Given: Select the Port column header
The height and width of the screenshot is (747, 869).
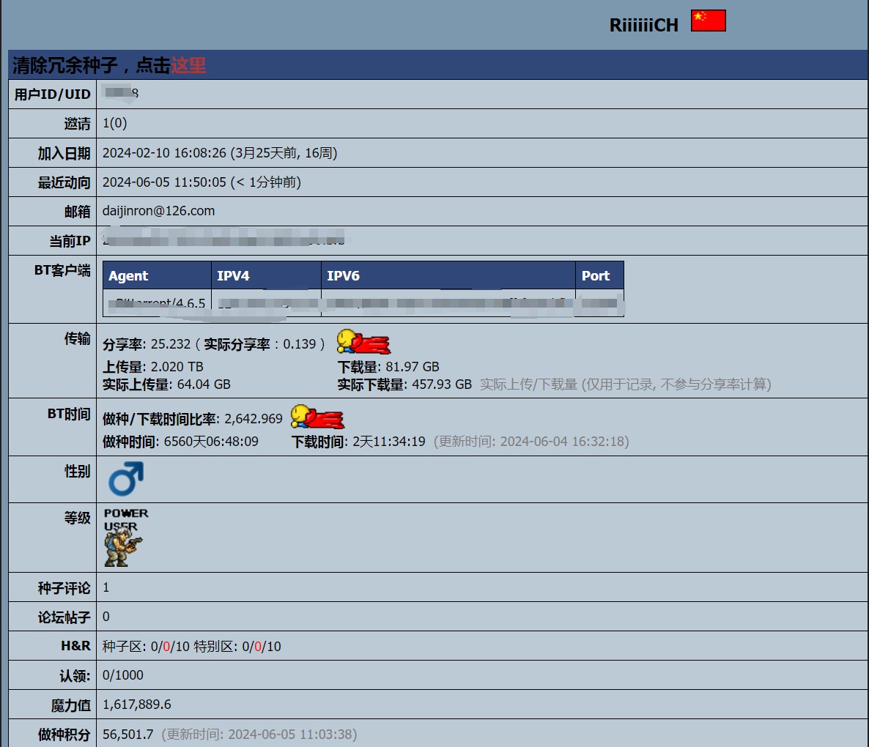Looking at the screenshot, I should click(x=595, y=276).
